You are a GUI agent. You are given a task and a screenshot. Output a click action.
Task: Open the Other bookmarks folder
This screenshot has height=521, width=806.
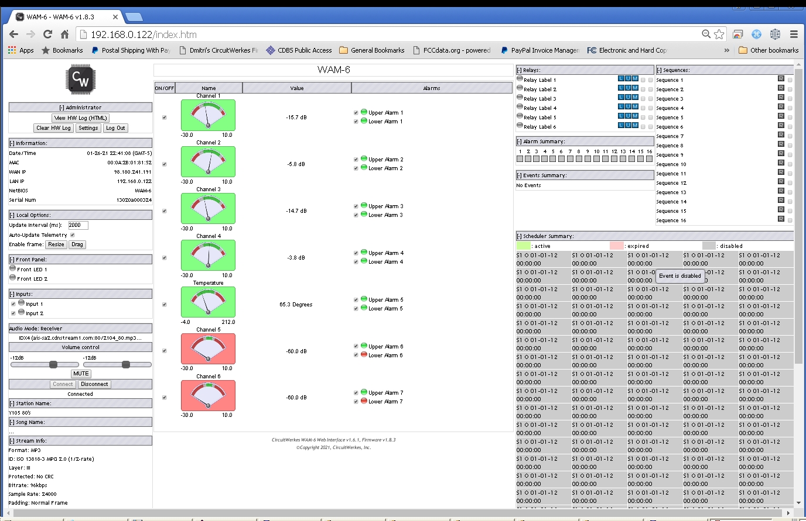click(x=769, y=50)
